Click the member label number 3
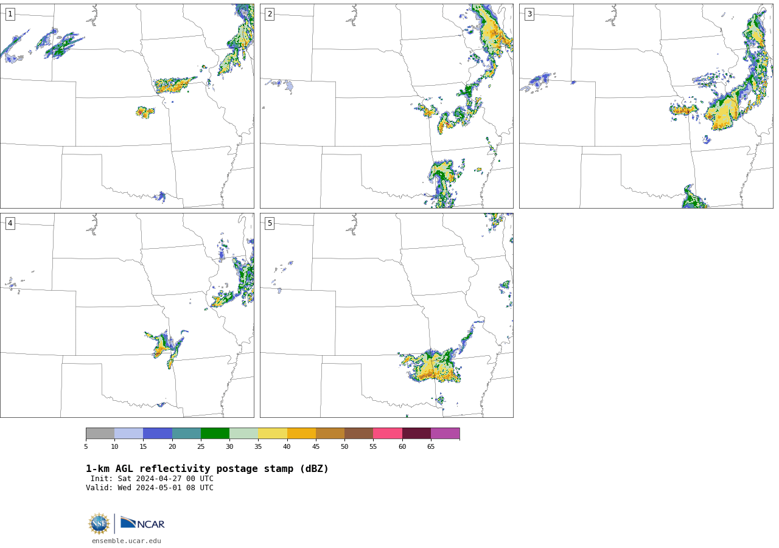The image size is (779, 548). 529,14
